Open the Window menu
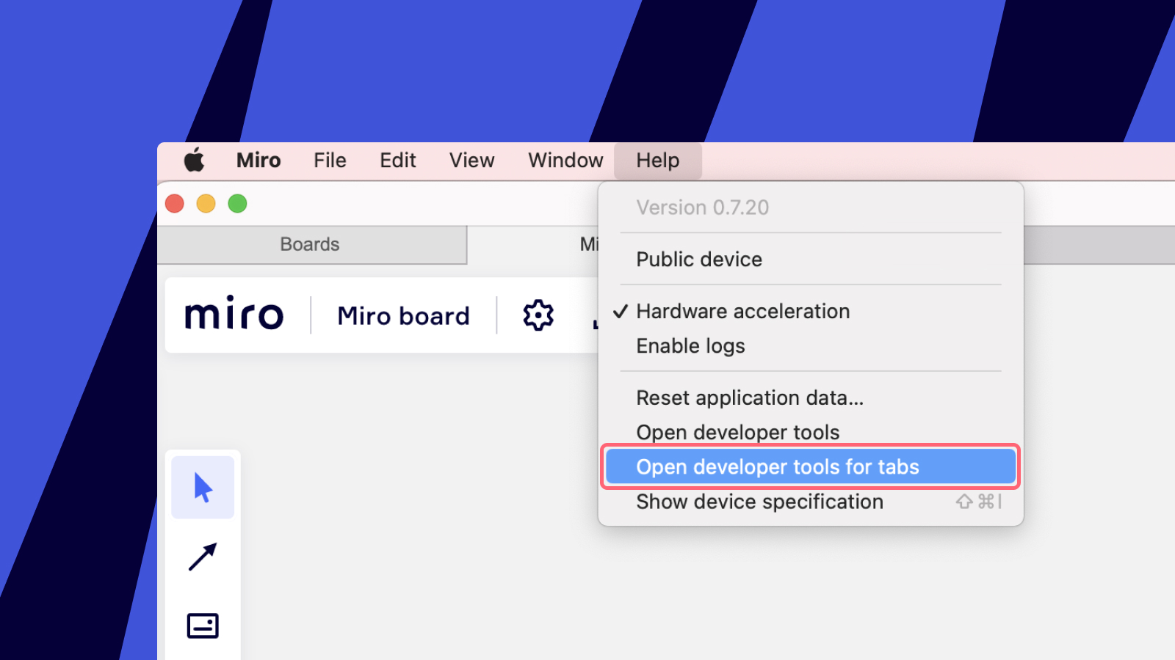This screenshot has height=660, width=1175. tap(565, 160)
